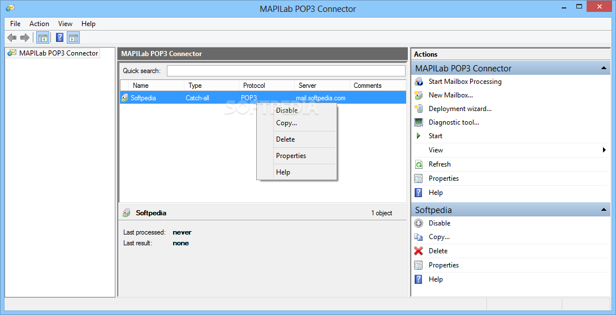The width and height of the screenshot is (616, 315).
Task: Click the Diagnostic tool monitor icon
Action: (x=419, y=122)
